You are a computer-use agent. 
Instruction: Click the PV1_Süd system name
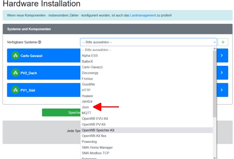28,90
